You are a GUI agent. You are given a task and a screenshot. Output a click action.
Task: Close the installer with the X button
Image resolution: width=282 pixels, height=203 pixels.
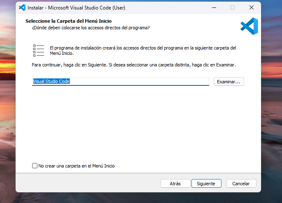pyautogui.click(x=251, y=7)
